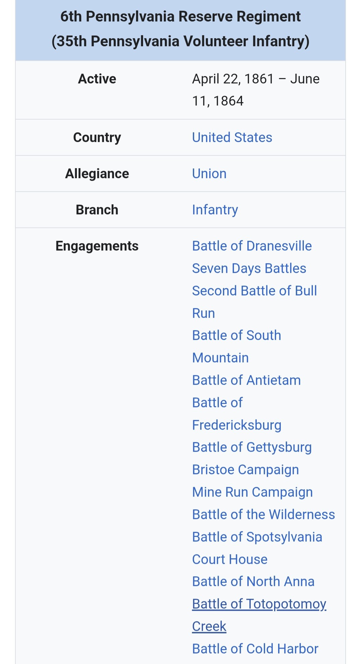The height and width of the screenshot is (664, 361).
Task: Open the Battle of North Anna link
Action: (x=253, y=581)
